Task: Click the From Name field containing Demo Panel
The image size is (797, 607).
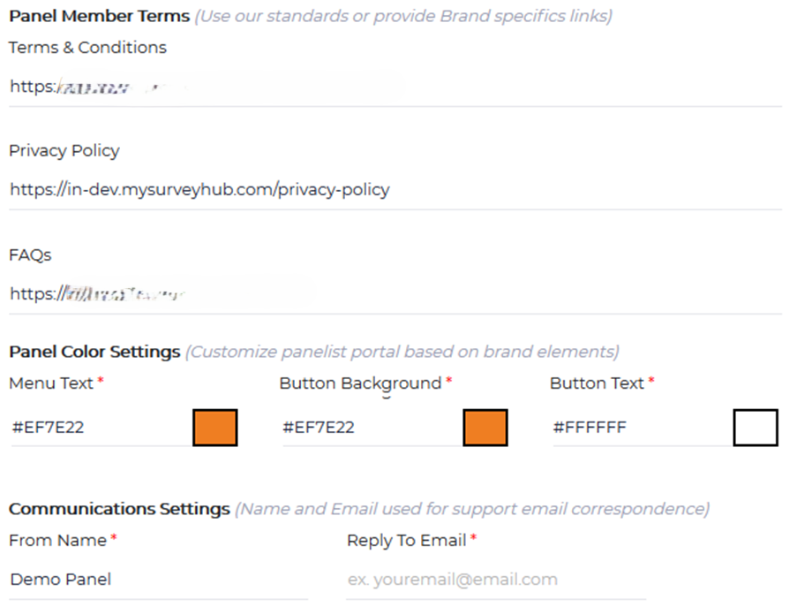Action: click(157, 580)
